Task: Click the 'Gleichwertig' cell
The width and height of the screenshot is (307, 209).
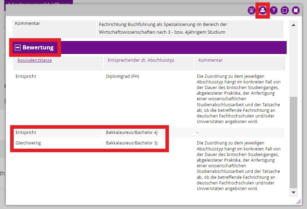Action: point(28,143)
